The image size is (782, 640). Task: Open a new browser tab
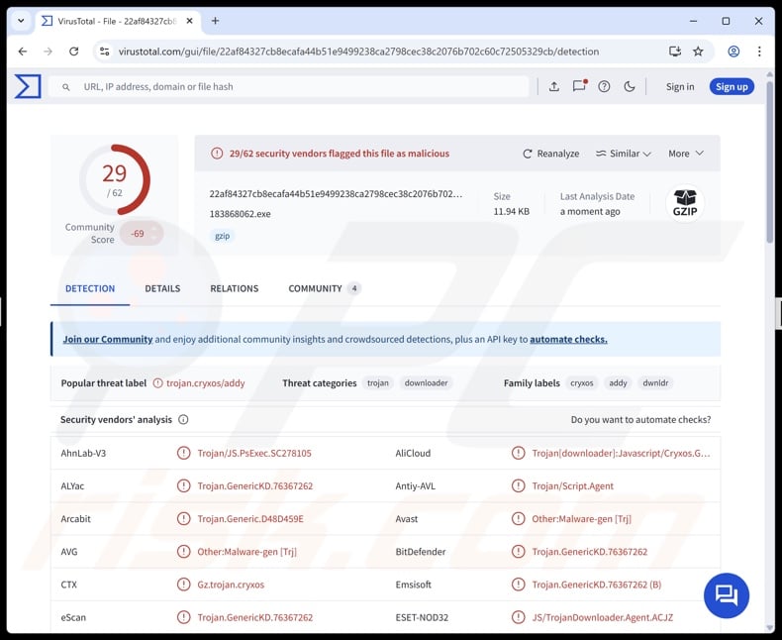(x=215, y=21)
